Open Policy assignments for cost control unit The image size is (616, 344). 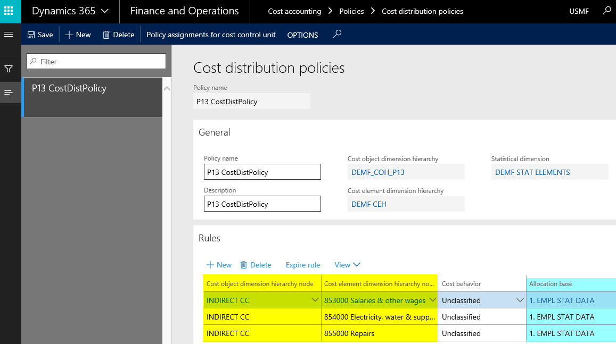pos(211,35)
